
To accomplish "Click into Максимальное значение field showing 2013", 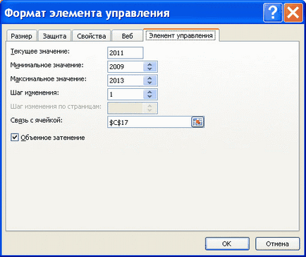I will (x=126, y=80).
